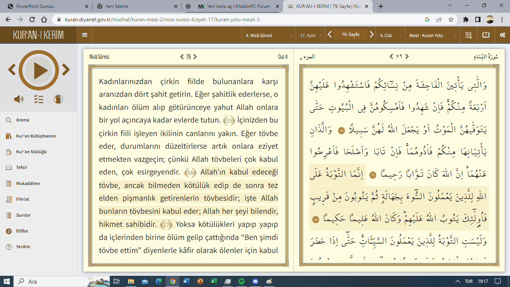Play the Quran audio recitation

(x=39, y=71)
